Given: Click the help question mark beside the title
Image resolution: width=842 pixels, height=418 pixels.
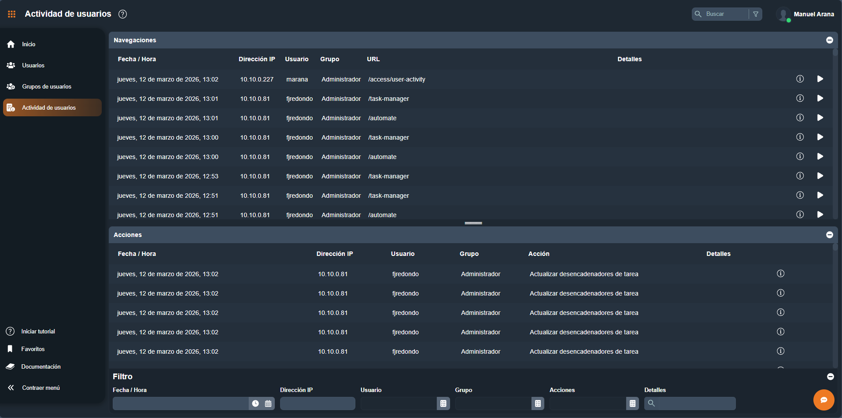Looking at the screenshot, I should click(123, 14).
